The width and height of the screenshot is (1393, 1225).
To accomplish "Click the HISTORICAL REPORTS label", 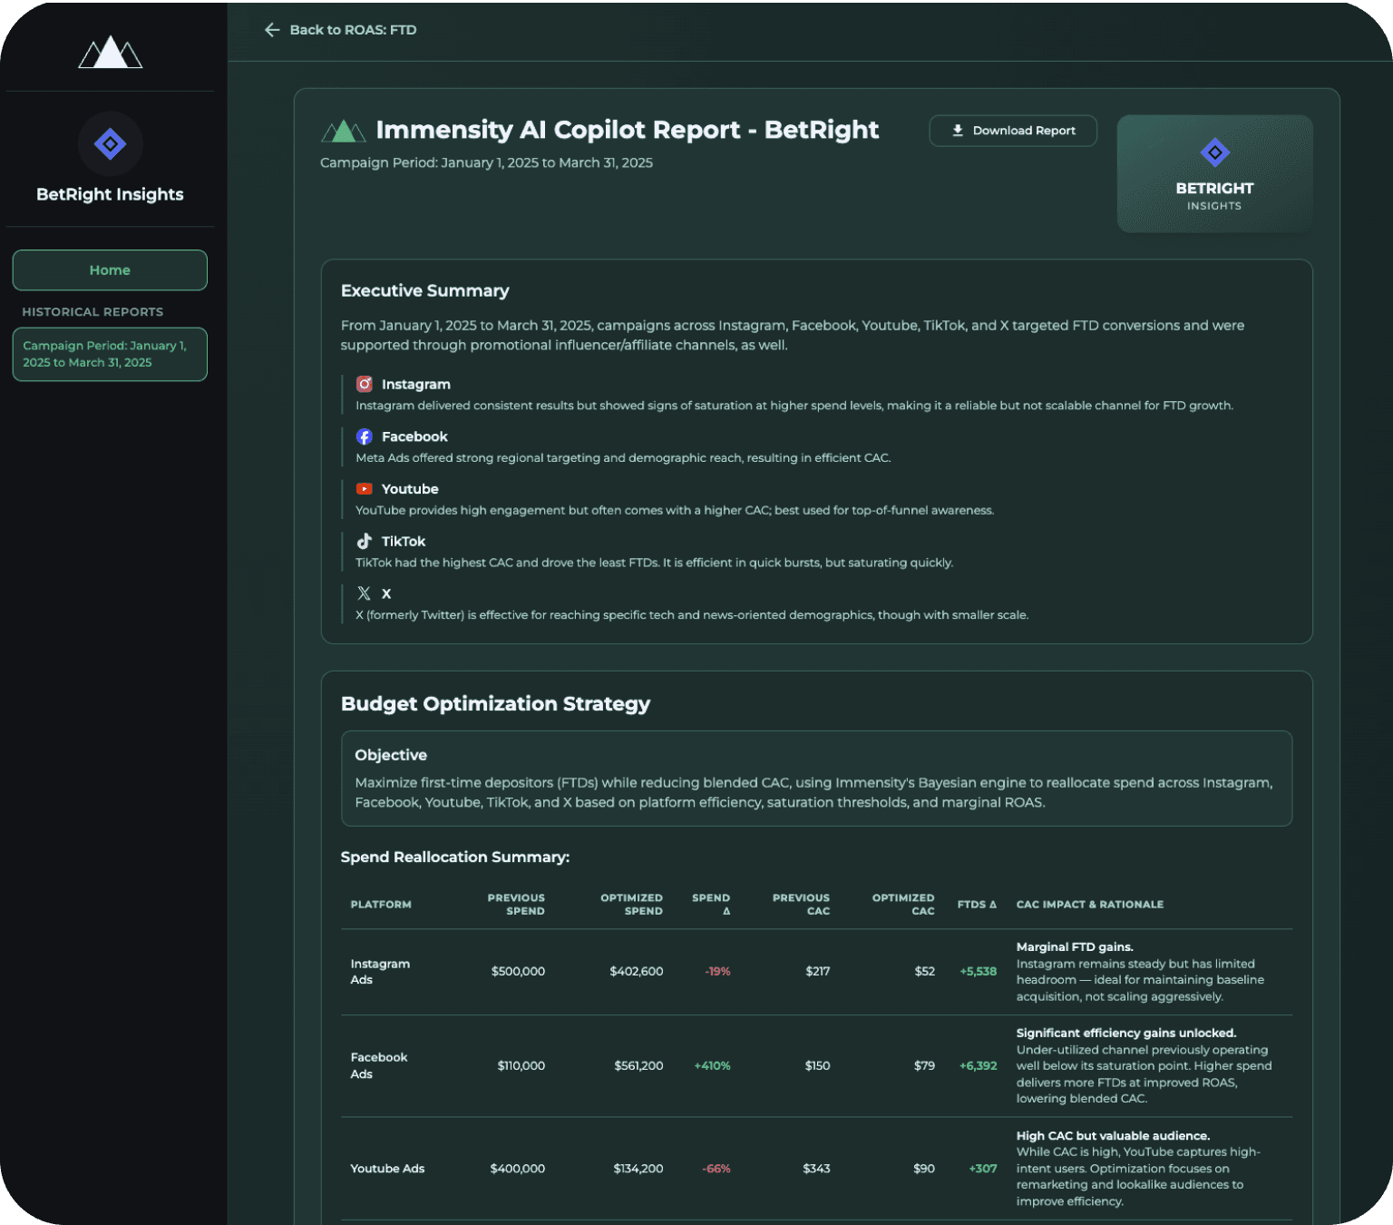I will 93,312.
